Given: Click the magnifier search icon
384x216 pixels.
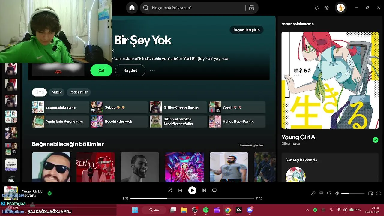Looking at the screenshot, I should coord(146,8).
